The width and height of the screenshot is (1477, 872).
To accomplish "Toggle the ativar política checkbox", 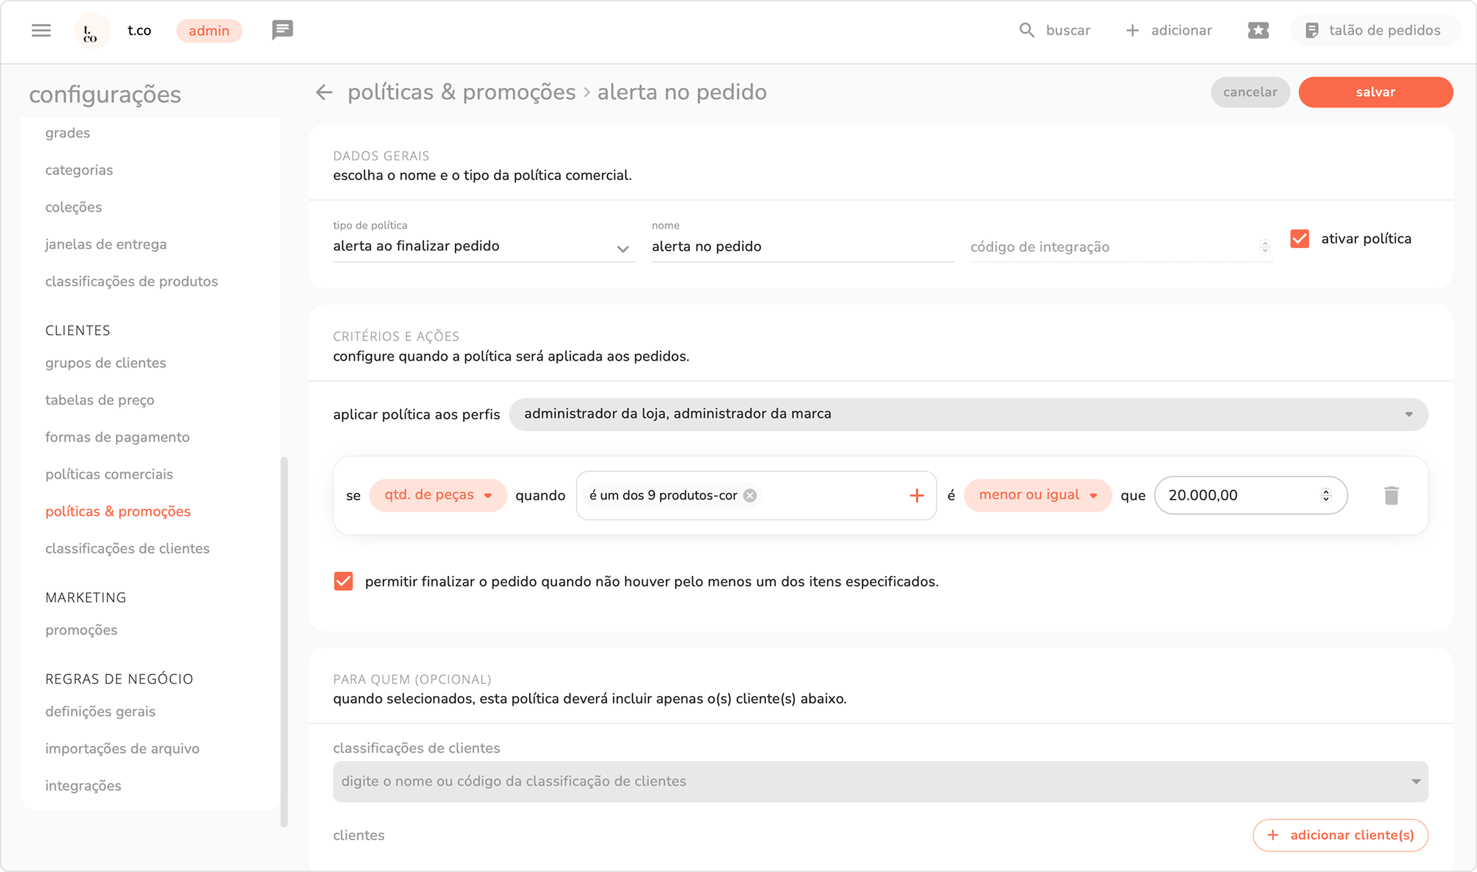I will point(1299,239).
